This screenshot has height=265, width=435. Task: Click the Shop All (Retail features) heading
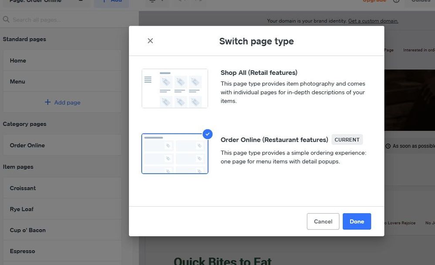[x=259, y=73]
